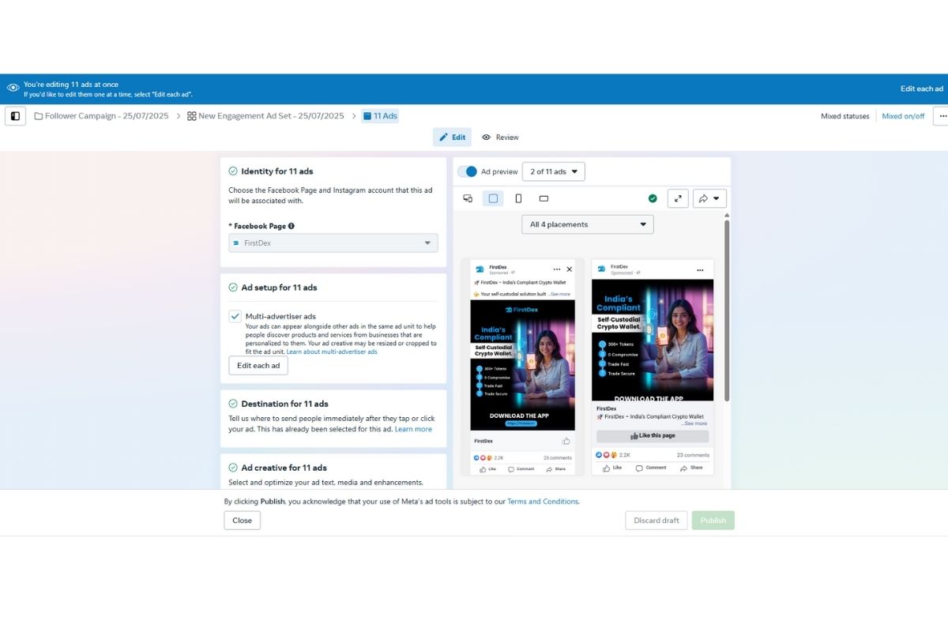Turn off the Ad preview toggle

468,171
